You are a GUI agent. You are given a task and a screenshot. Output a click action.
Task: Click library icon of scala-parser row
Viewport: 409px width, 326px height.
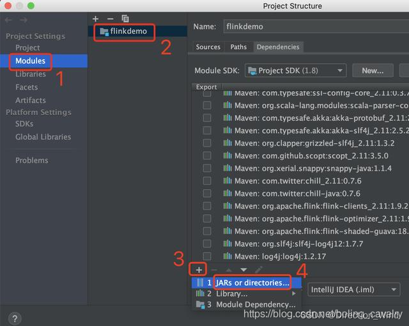pyautogui.click(x=228, y=105)
